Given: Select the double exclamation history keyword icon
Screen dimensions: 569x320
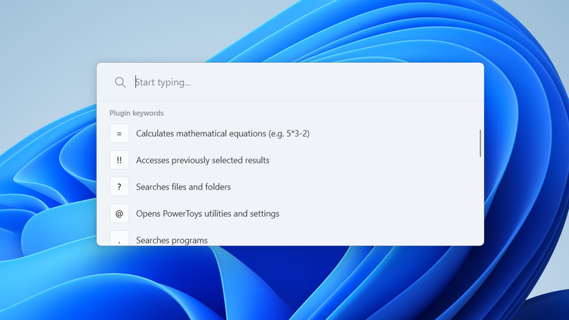Looking at the screenshot, I should tap(119, 160).
